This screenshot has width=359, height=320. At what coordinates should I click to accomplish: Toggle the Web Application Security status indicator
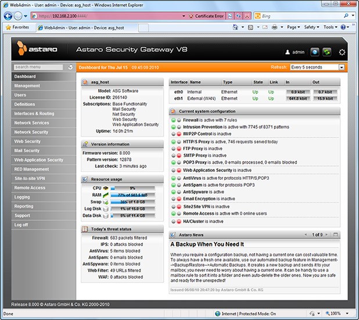click(176, 170)
